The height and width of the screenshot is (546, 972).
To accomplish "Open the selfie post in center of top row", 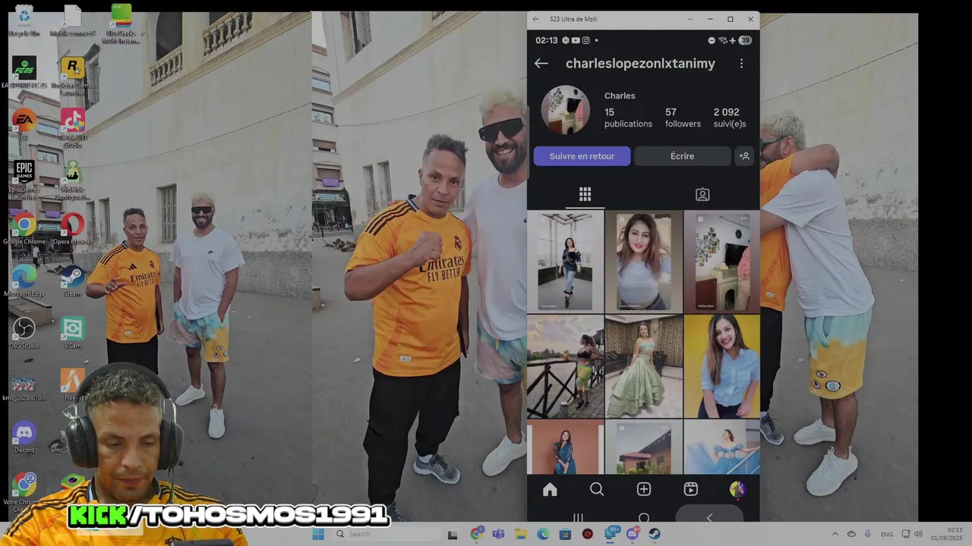I will click(644, 262).
